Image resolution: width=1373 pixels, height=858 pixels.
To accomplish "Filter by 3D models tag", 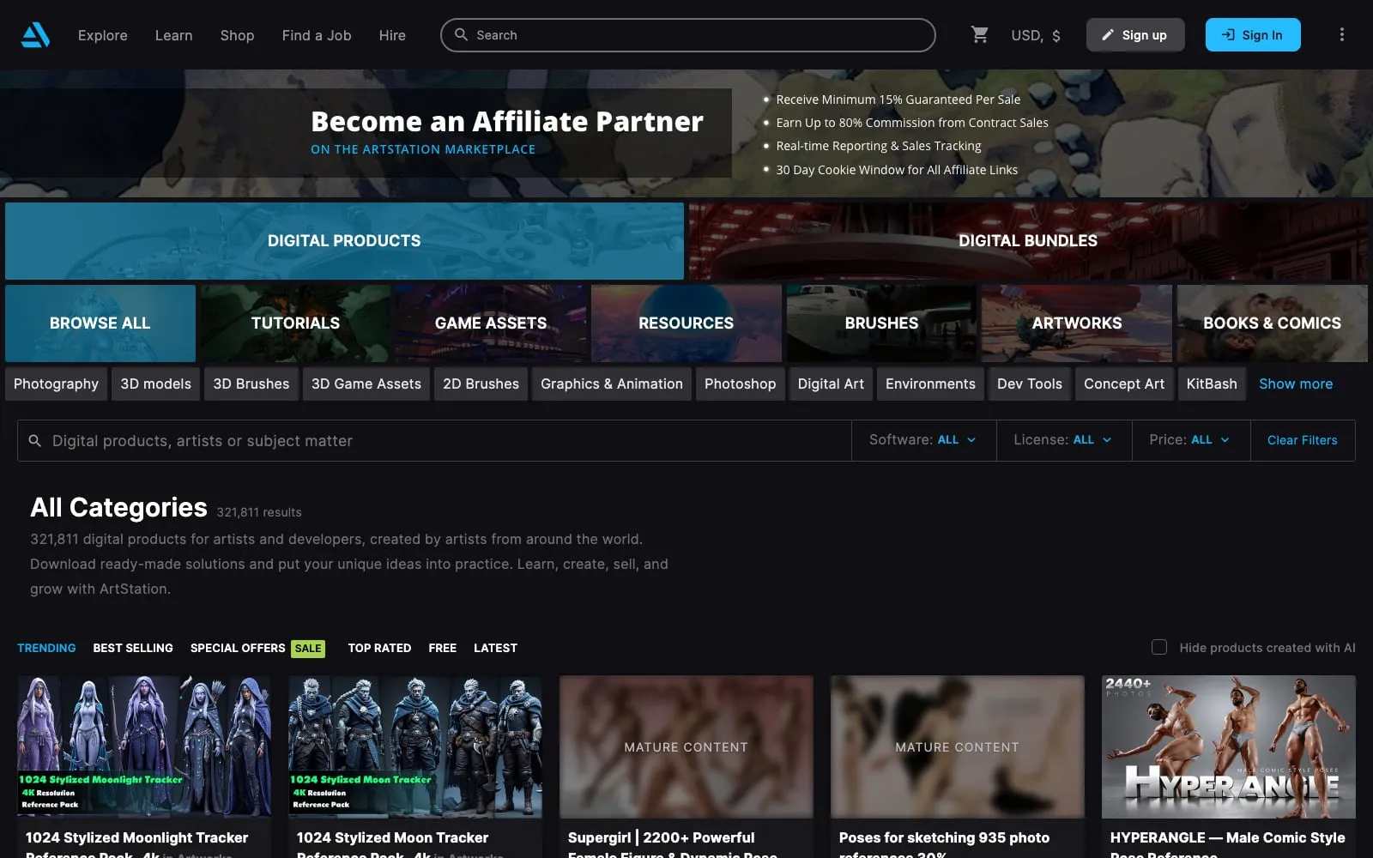I will [156, 384].
